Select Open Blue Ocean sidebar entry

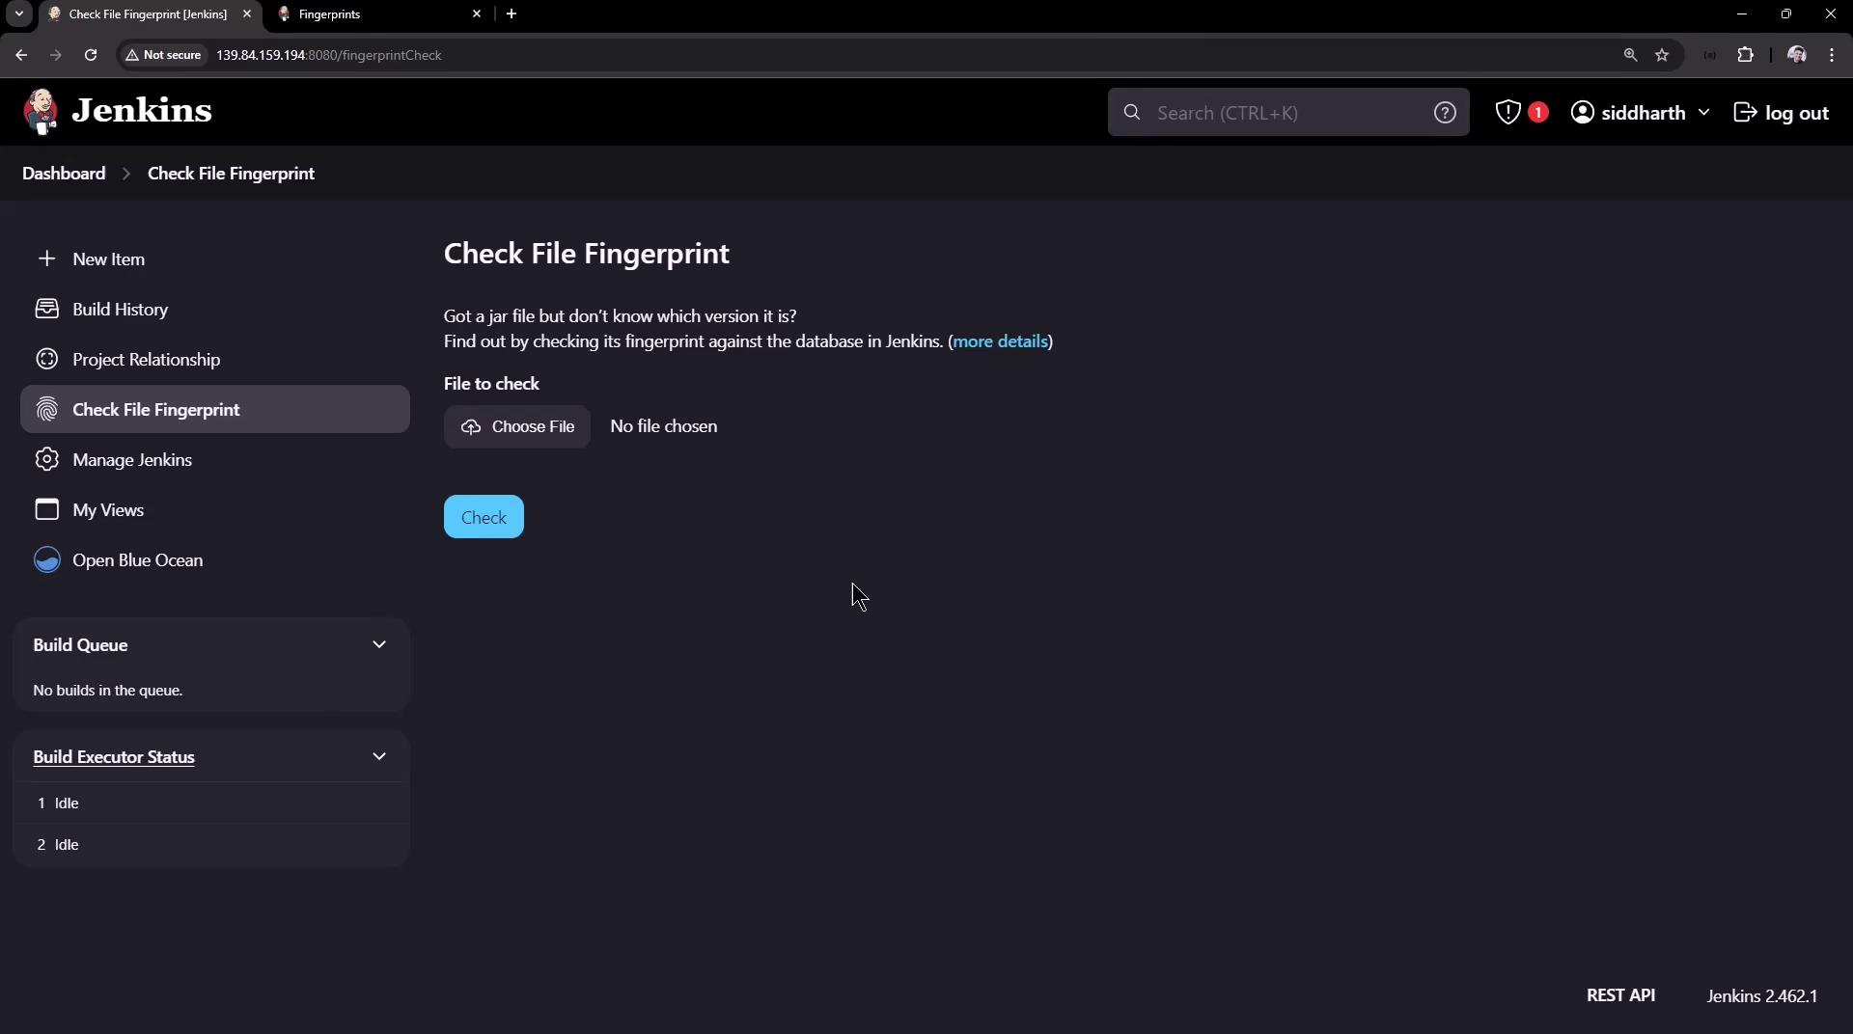[214, 559]
